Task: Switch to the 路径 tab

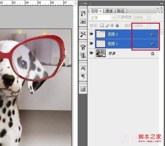Action: coord(121,11)
